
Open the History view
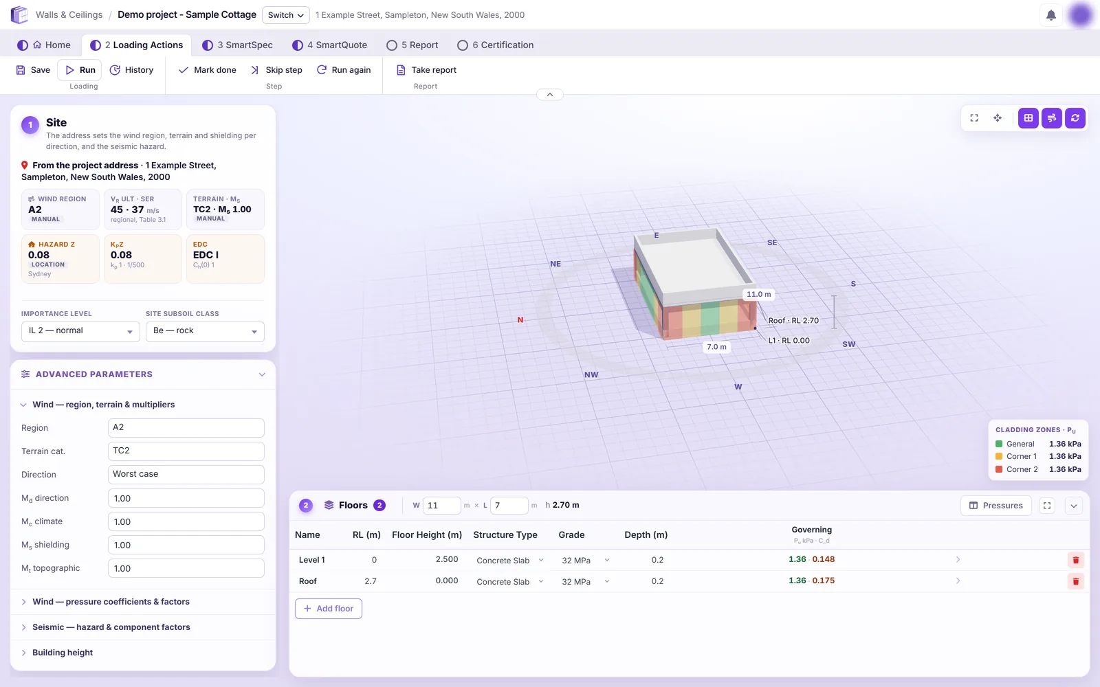pos(131,70)
